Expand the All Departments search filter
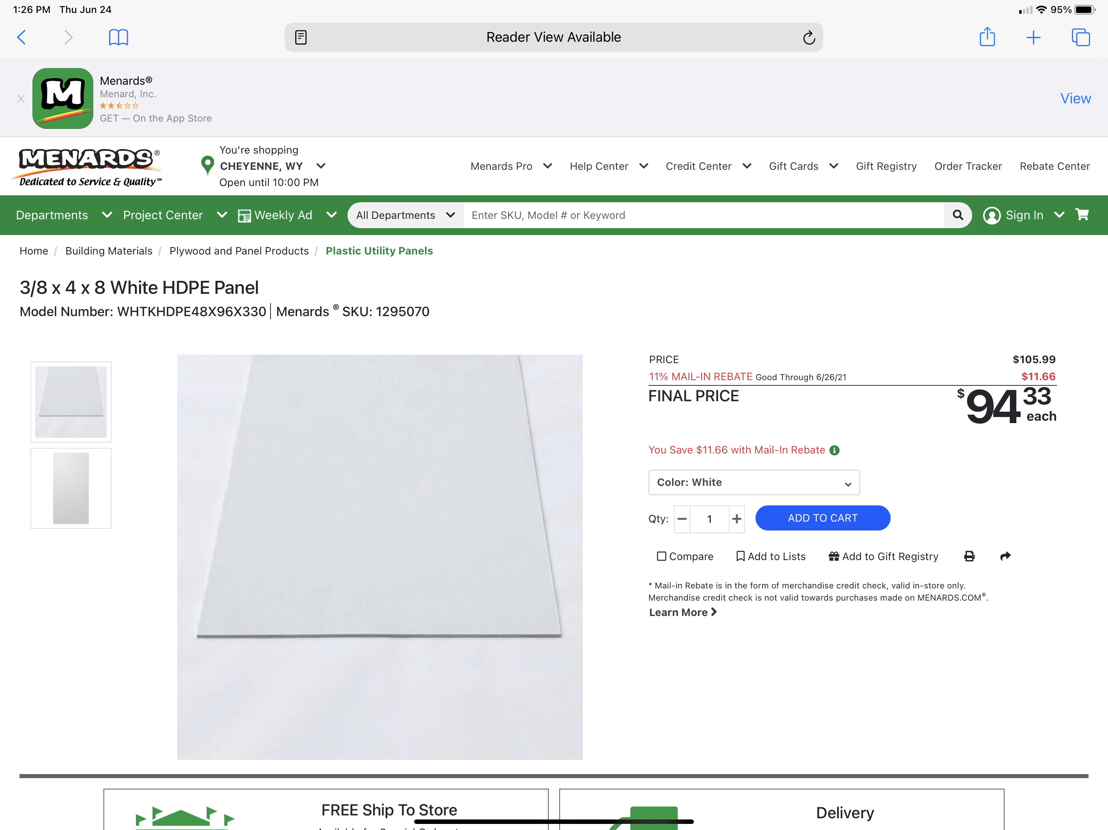 click(x=405, y=215)
